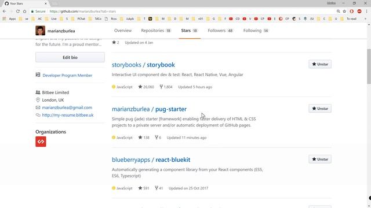Screen dimensions: 371x208
Task: Open the Followers tab
Action: (220, 31)
